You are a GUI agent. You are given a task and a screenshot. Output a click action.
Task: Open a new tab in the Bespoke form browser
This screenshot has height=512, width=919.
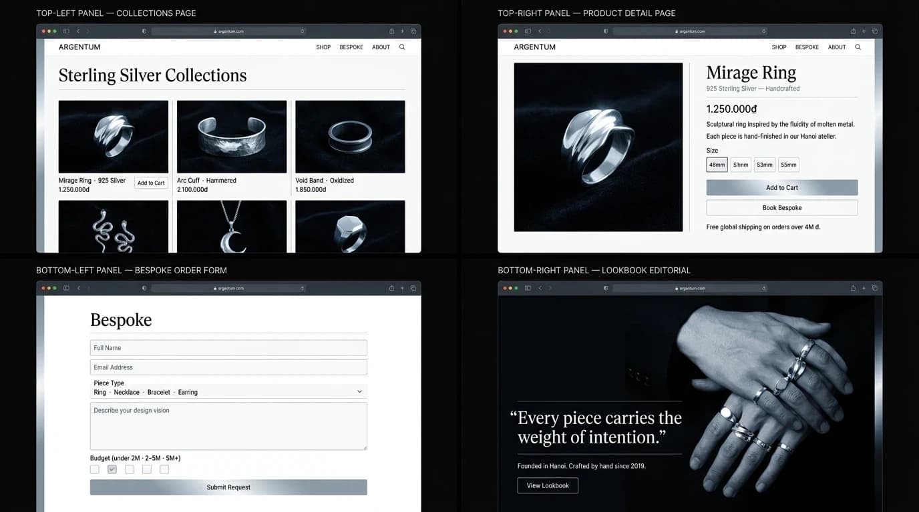402,288
